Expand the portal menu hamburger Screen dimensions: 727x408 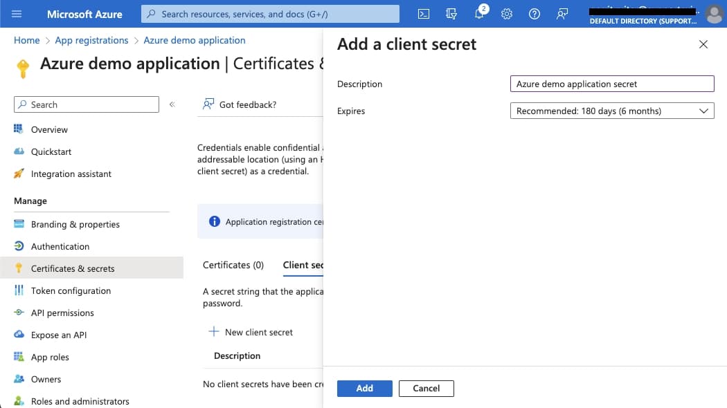pyautogui.click(x=17, y=14)
